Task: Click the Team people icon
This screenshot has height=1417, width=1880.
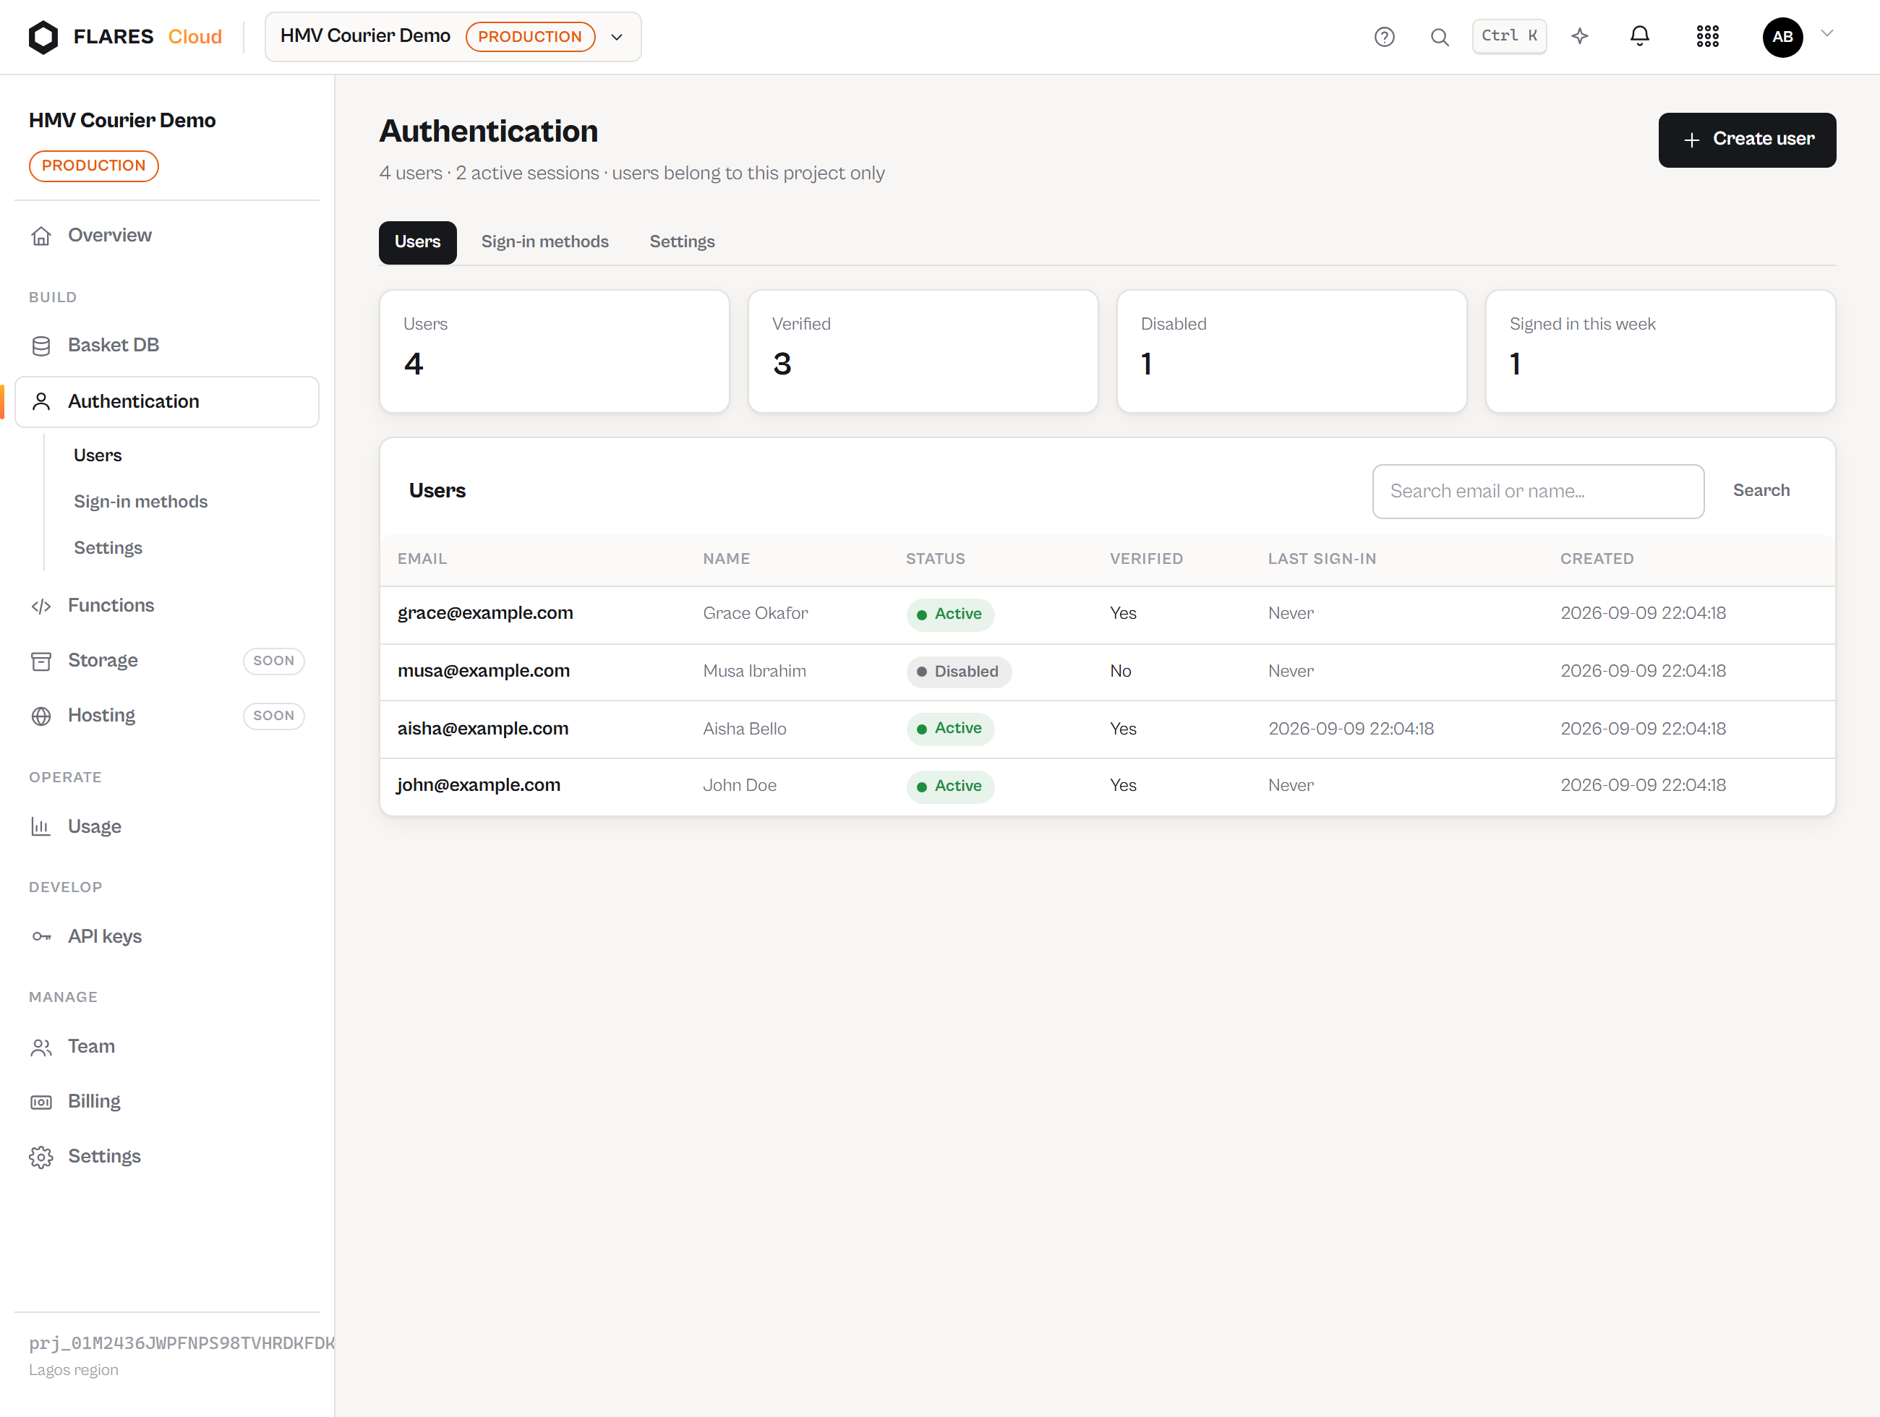Action: (40, 1047)
